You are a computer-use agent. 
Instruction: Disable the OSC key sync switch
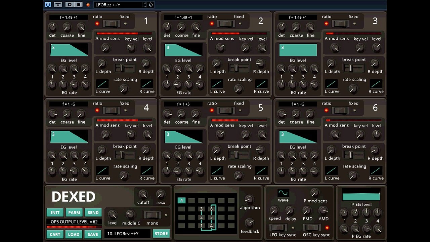tap(312, 228)
